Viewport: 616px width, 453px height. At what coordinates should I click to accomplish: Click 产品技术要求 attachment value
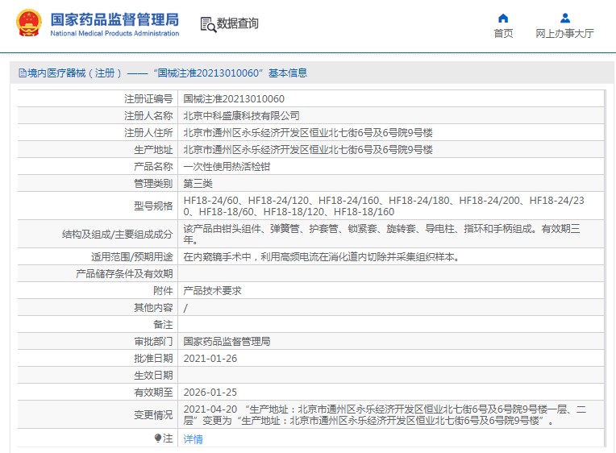coord(212,291)
